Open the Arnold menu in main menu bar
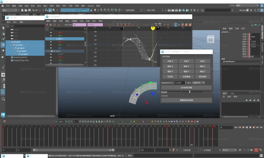The image size is (264, 158). (x=90, y=6)
